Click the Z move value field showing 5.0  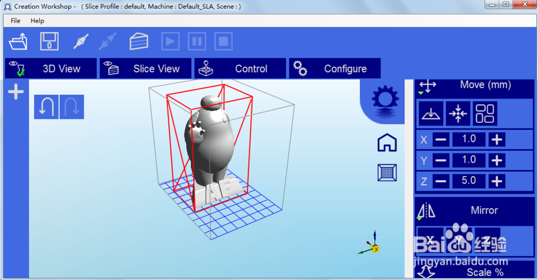tap(469, 181)
